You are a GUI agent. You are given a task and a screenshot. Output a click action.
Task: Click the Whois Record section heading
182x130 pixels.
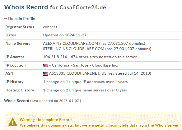tap(16, 101)
